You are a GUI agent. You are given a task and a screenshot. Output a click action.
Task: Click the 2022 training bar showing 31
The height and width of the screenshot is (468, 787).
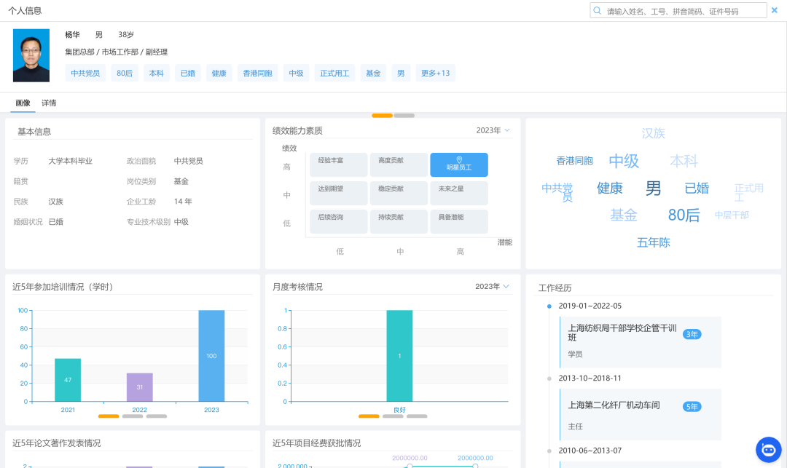point(139,386)
